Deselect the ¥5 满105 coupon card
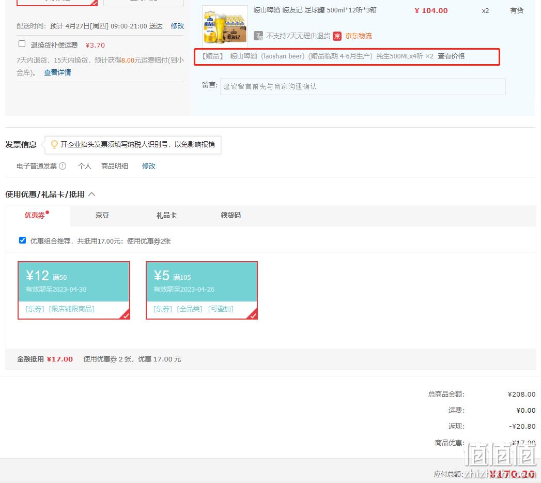The width and height of the screenshot is (541, 483). click(202, 290)
